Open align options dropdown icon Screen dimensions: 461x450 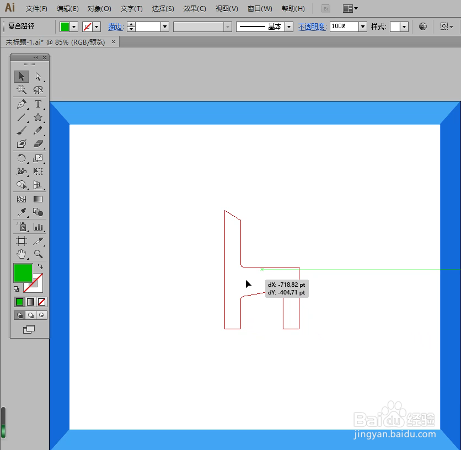(x=447, y=27)
